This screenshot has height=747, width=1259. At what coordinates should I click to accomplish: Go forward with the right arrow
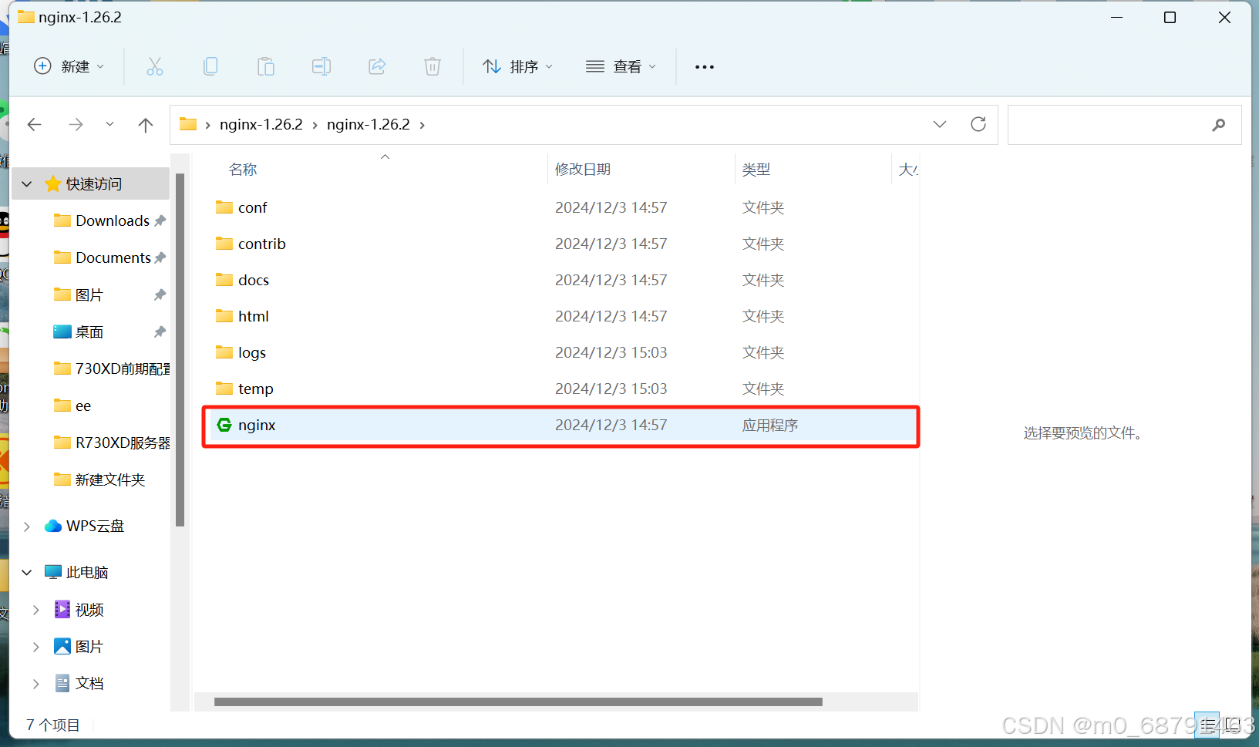[x=76, y=124]
